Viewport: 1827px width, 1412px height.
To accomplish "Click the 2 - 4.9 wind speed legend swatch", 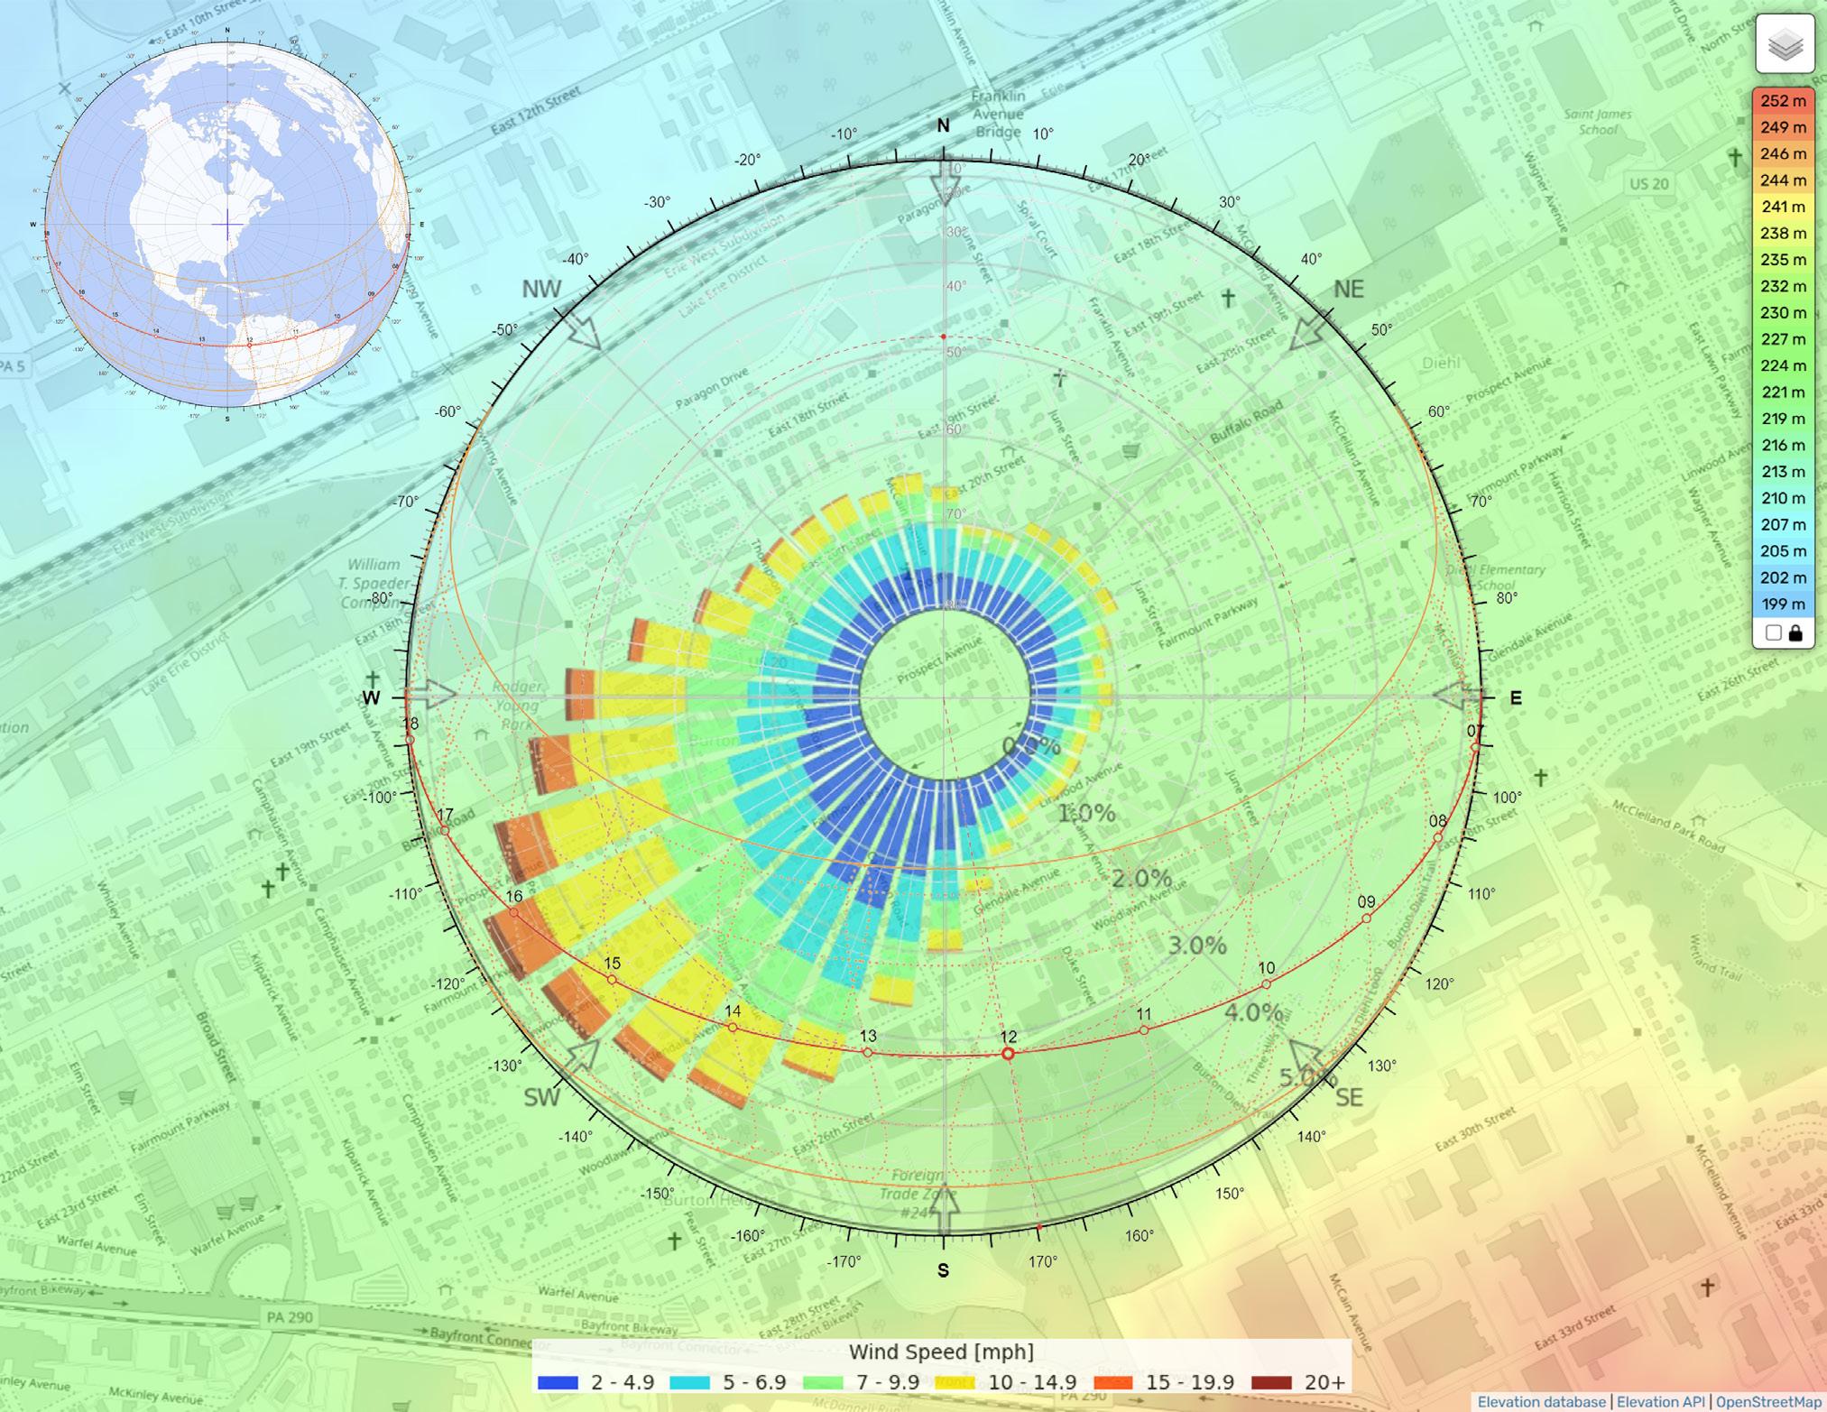I will [557, 1382].
